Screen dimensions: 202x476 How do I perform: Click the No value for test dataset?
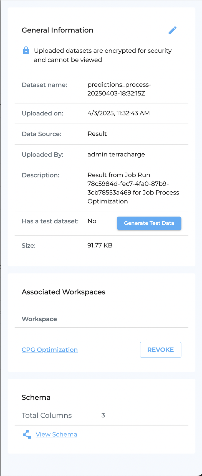[x=92, y=221]
